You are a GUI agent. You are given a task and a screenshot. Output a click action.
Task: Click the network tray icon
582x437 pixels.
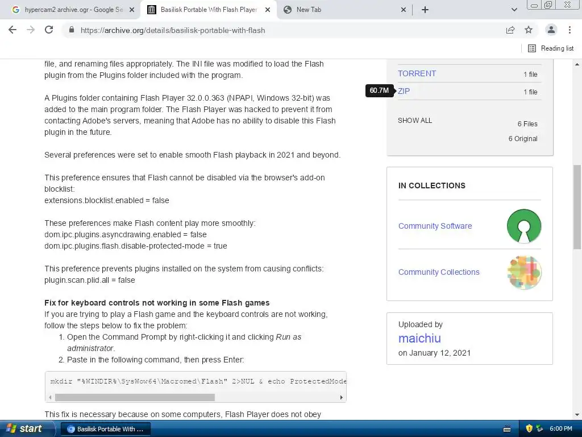coord(540,428)
